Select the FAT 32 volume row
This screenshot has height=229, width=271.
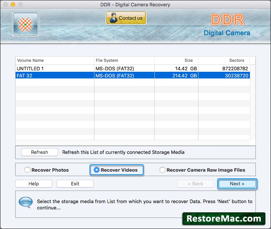pos(133,75)
